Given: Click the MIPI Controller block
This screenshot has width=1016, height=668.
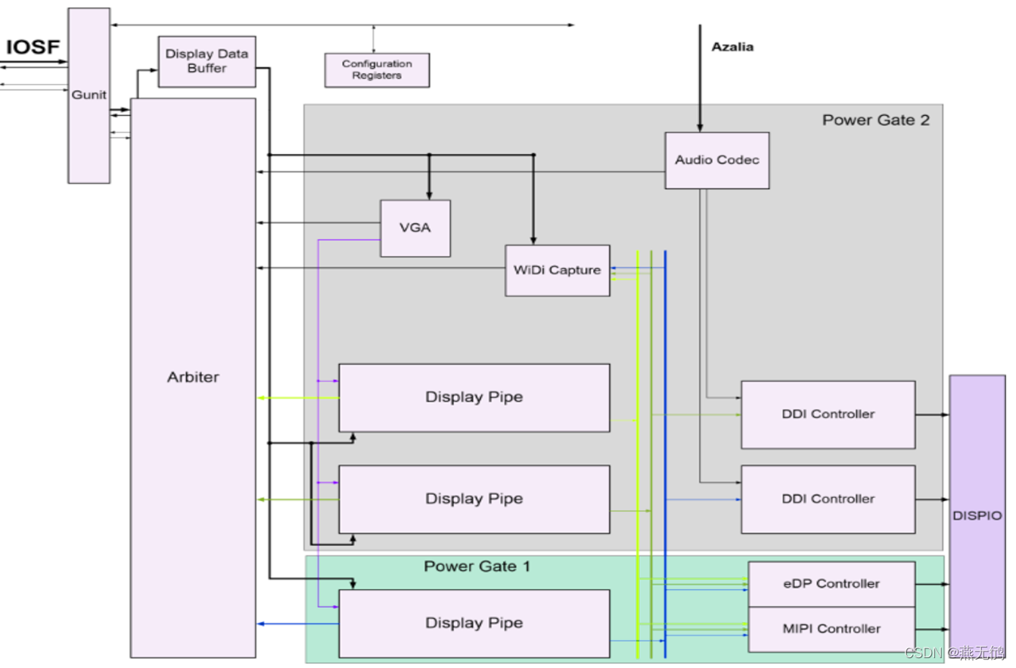Looking at the screenshot, I should tap(831, 629).
